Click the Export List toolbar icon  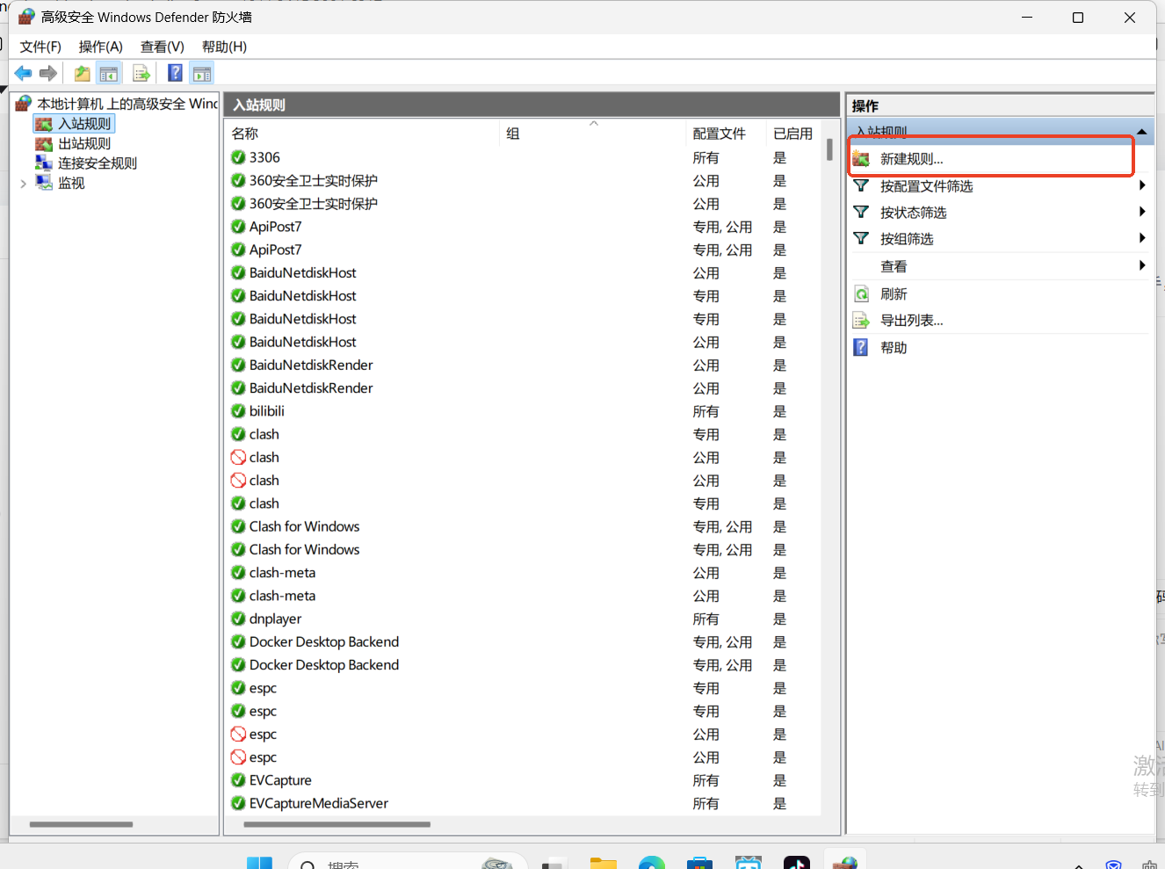pos(141,74)
